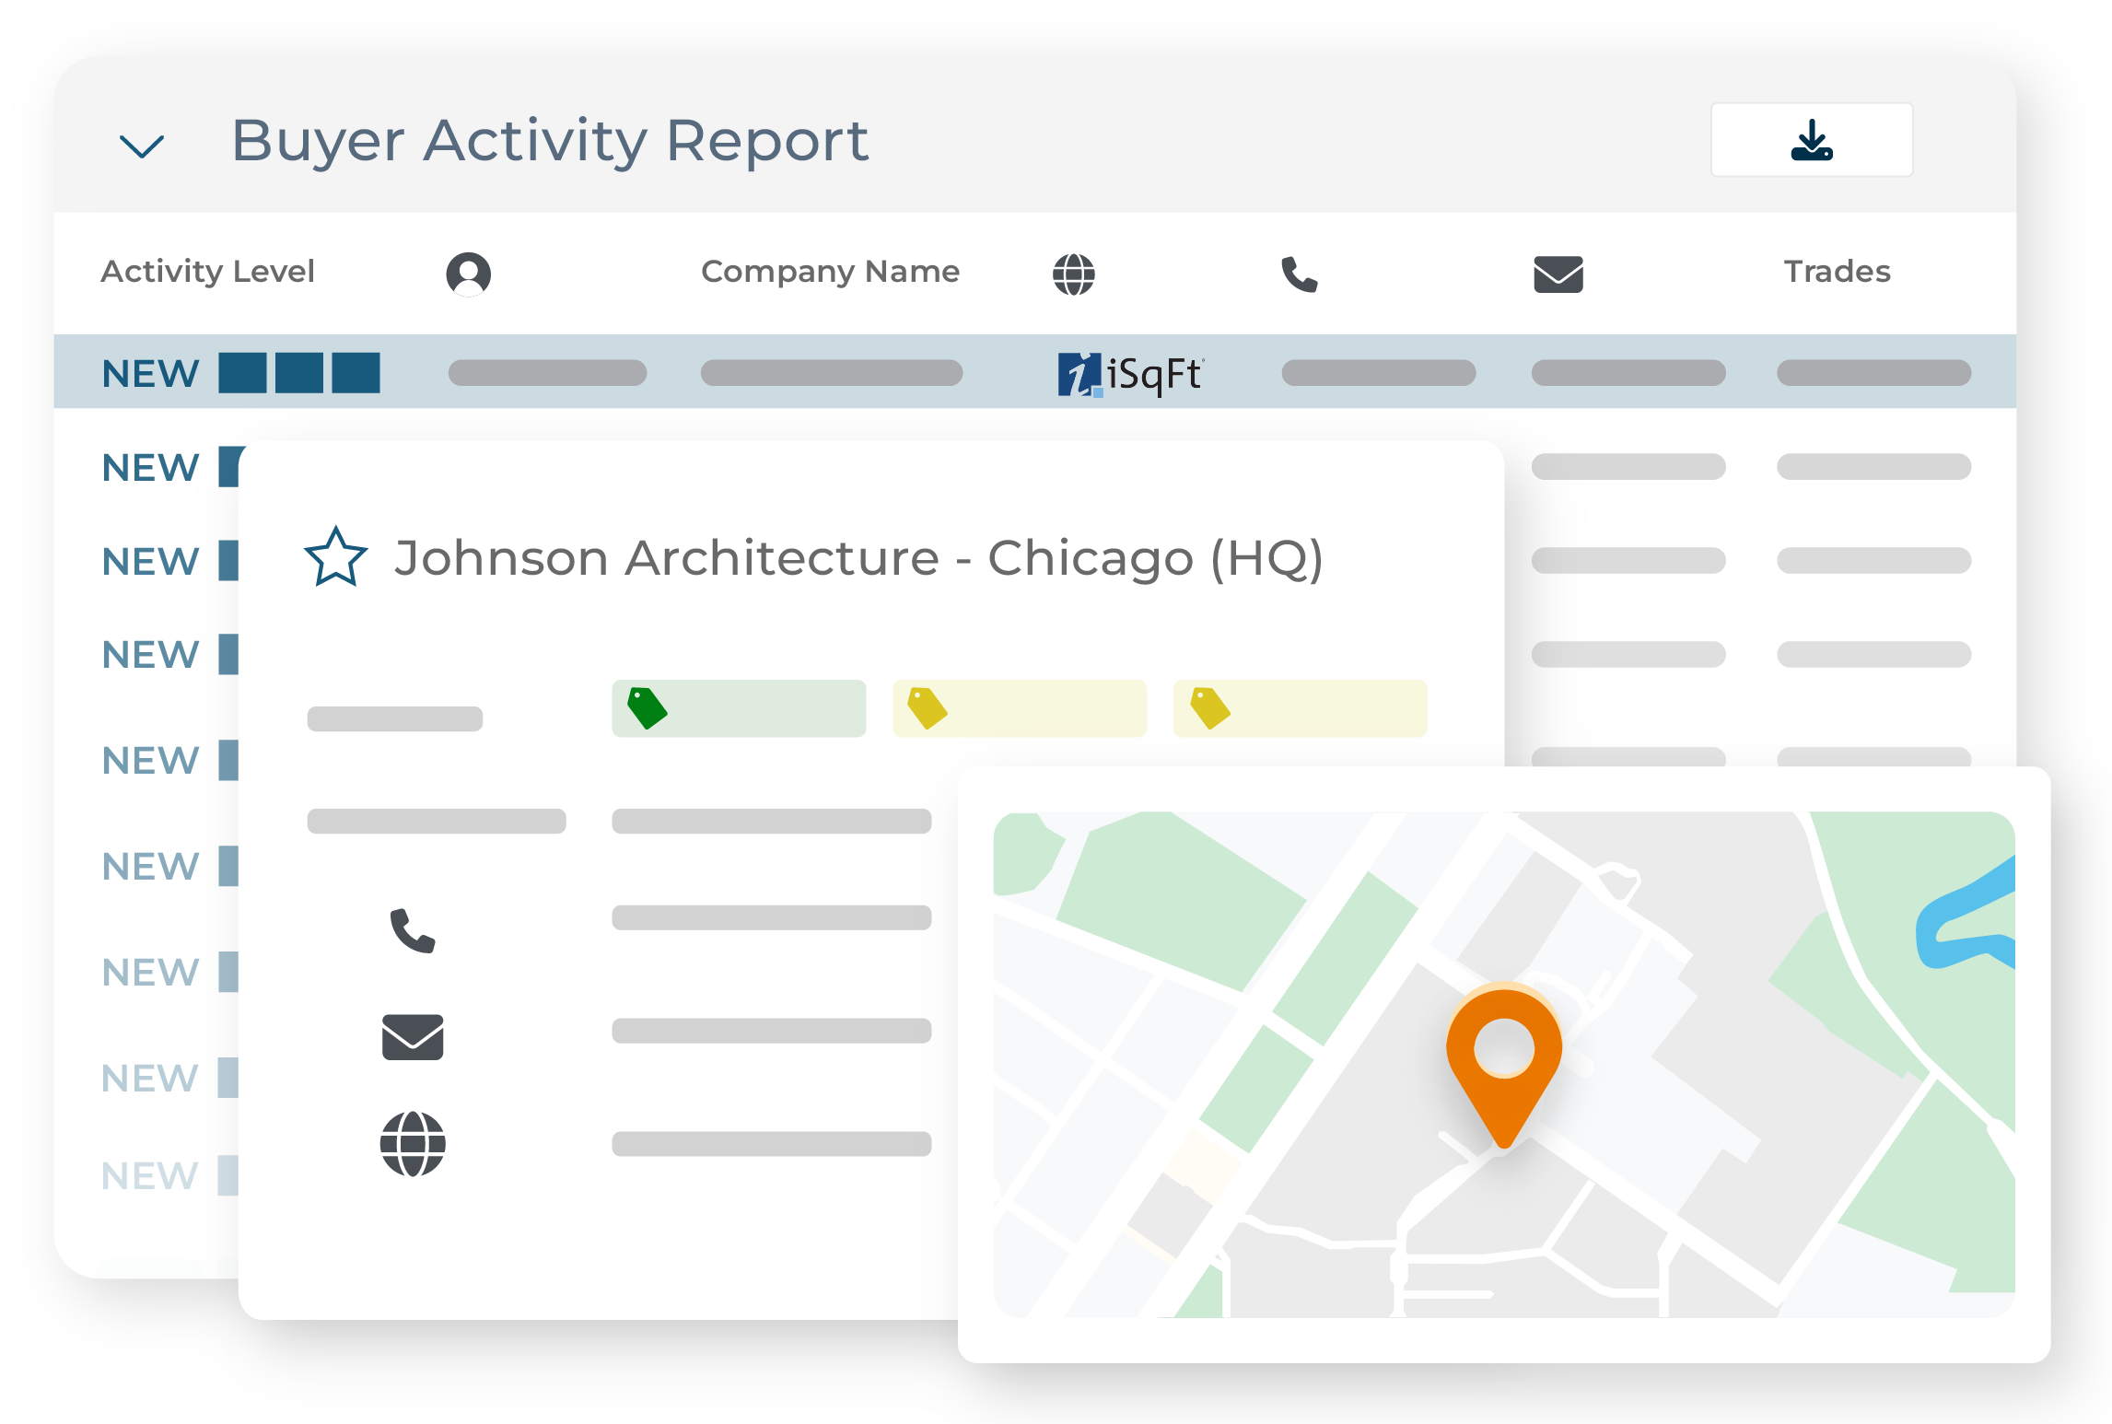
Task: Click the phone icon in the column header
Action: coord(1300,273)
